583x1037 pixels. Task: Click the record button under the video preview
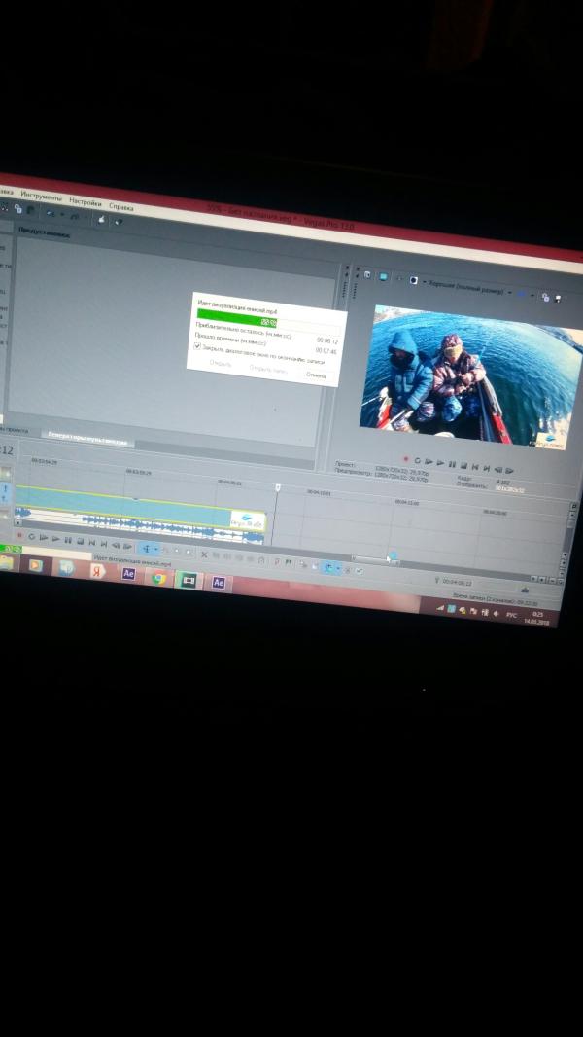coord(405,458)
